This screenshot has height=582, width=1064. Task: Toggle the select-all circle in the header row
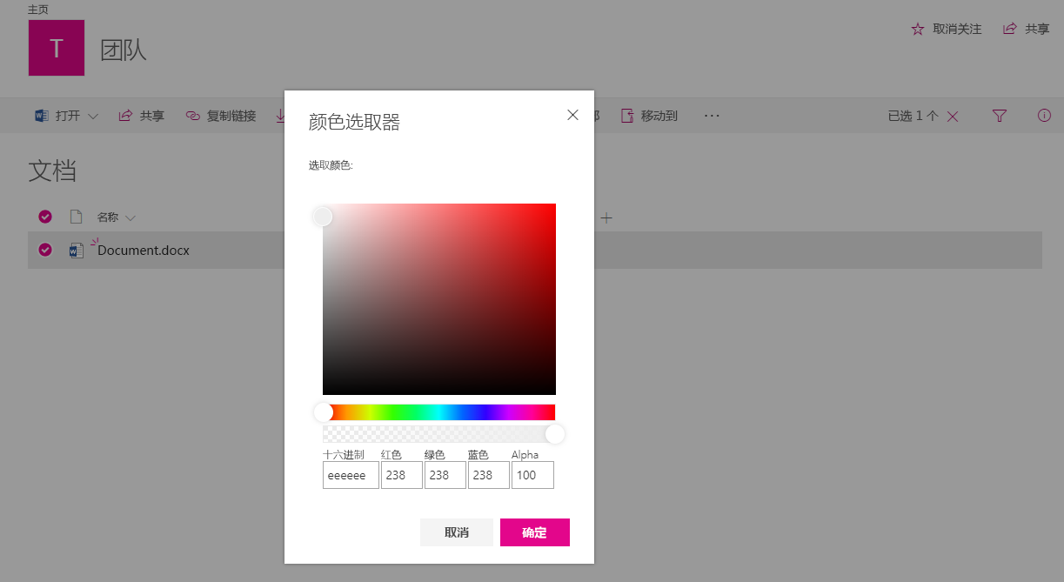click(x=44, y=217)
